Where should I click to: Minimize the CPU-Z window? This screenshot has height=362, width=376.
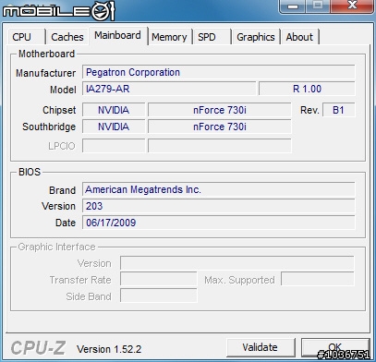[293, 6]
